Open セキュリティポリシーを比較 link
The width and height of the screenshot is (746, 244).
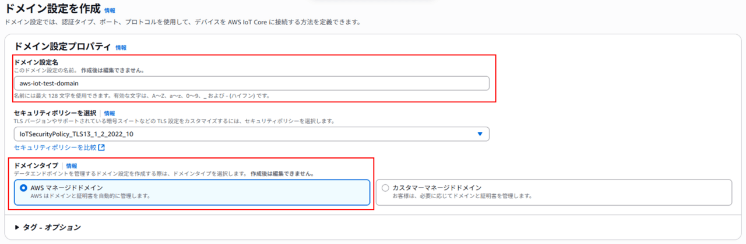pyautogui.click(x=55, y=148)
